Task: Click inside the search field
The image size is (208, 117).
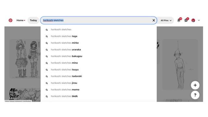Action: (99, 20)
